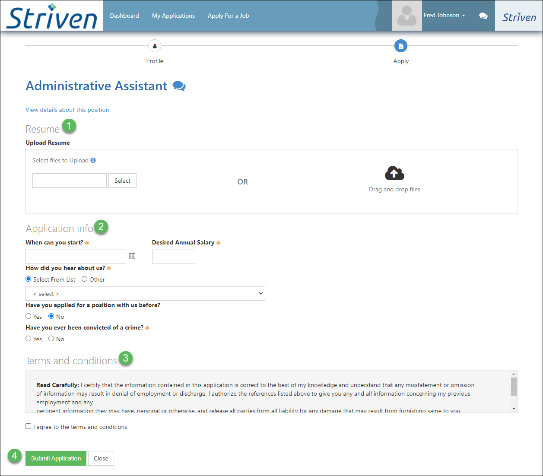Open the calendar date picker icon
543x476 pixels.
132,256
